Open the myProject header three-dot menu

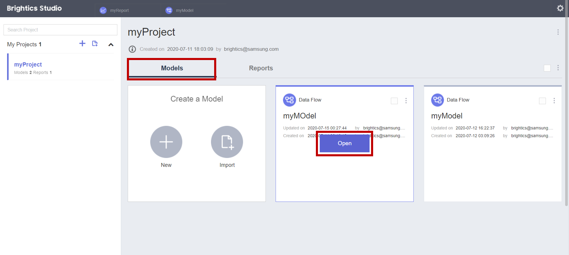(558, 32)
